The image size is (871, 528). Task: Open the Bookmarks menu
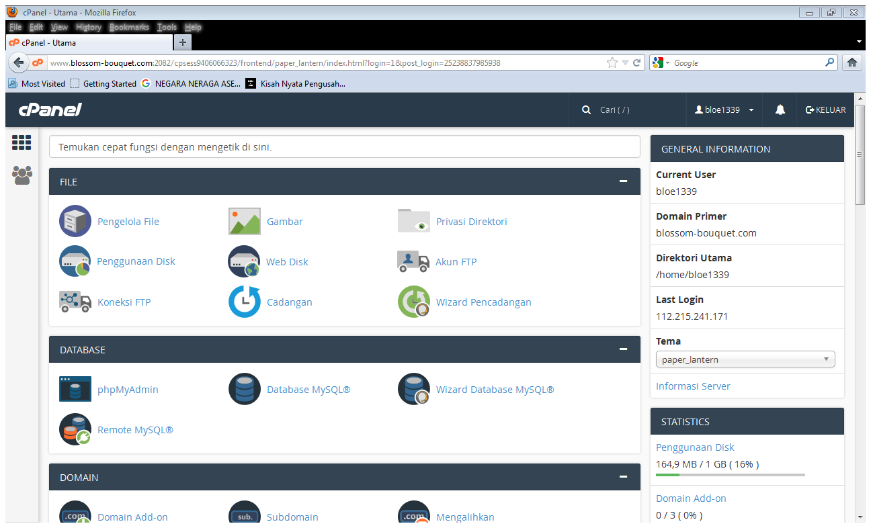[x=129, y=28]
